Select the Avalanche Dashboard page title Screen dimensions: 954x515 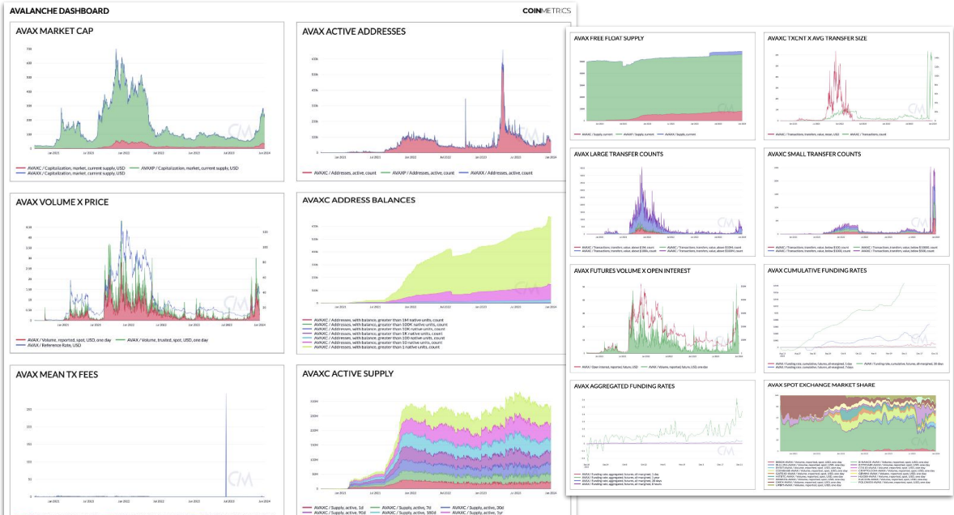[56, 11]
